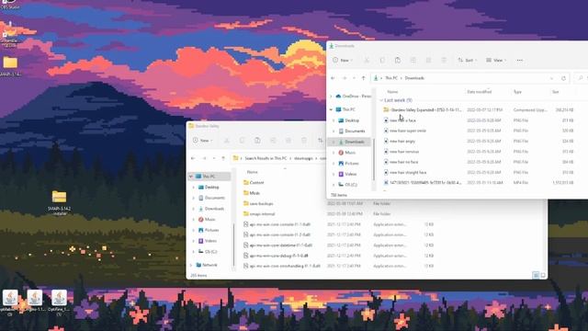Click the Copy icon in the Downloads window toolbar
The height and width of the screenshot is (331, 588).
coord(382,60)
